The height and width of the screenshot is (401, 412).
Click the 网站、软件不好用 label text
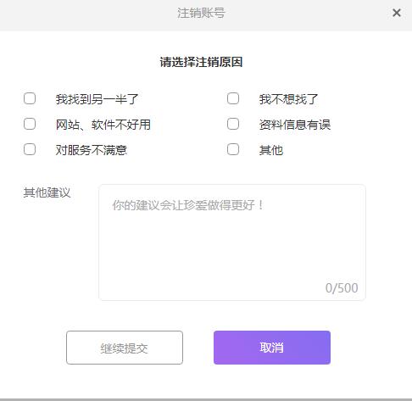(103, 125)
